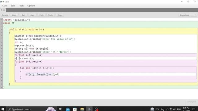Click the 'int n;' declaration line
The width and height of the screenshot is (198, 111).
[19, 42]
